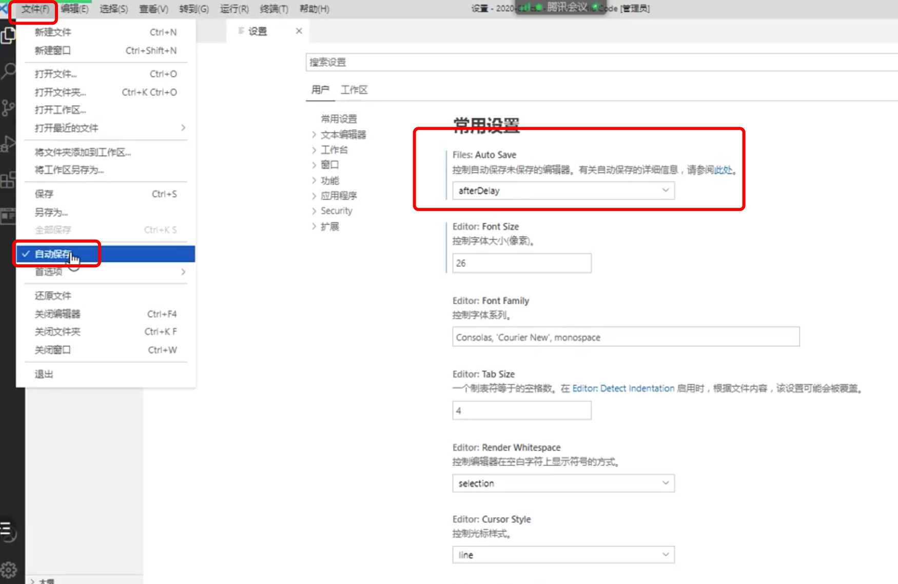The image size is (898, 584).
Task: Click the 此处 link about auto save details
Action: tap(724, 170)
